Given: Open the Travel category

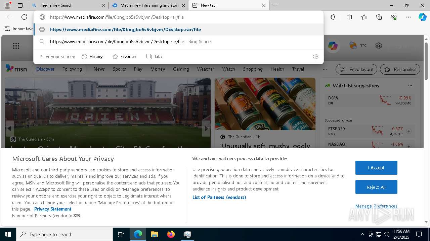Looking at the screenshot, I should coord(298,69).
